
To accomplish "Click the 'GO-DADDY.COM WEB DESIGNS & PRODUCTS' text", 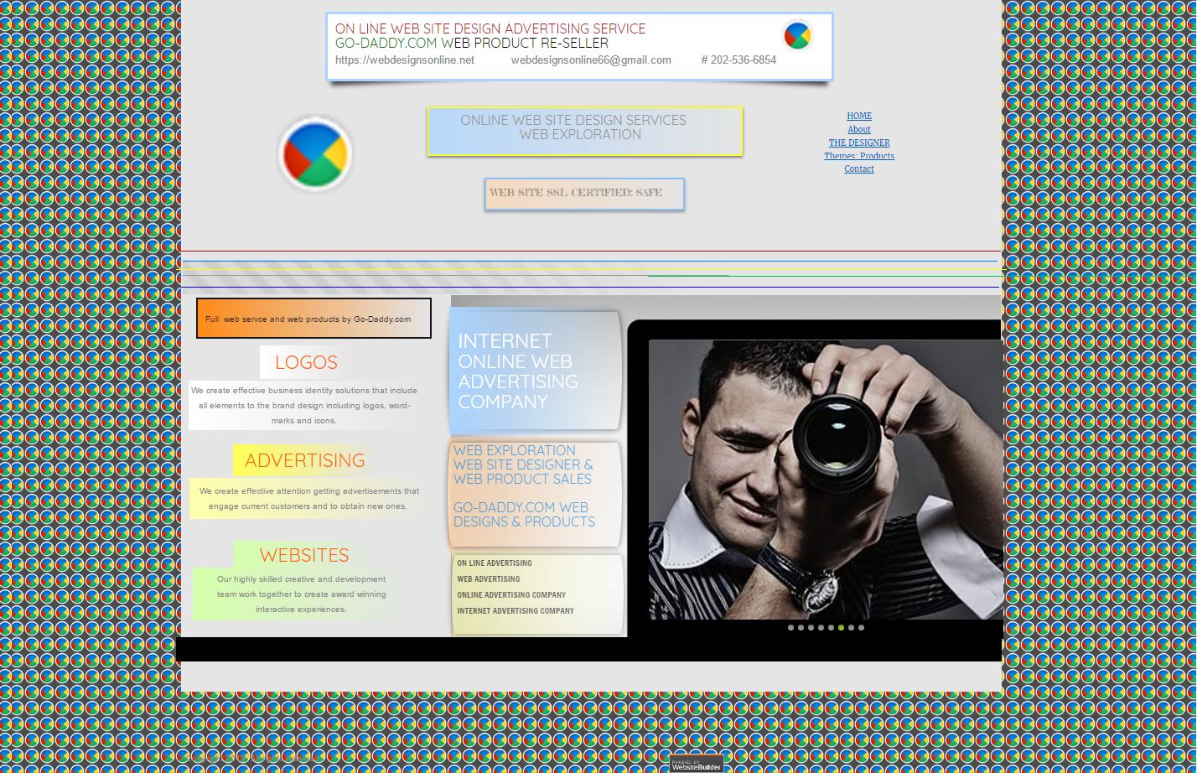I will tap(525, 514).
